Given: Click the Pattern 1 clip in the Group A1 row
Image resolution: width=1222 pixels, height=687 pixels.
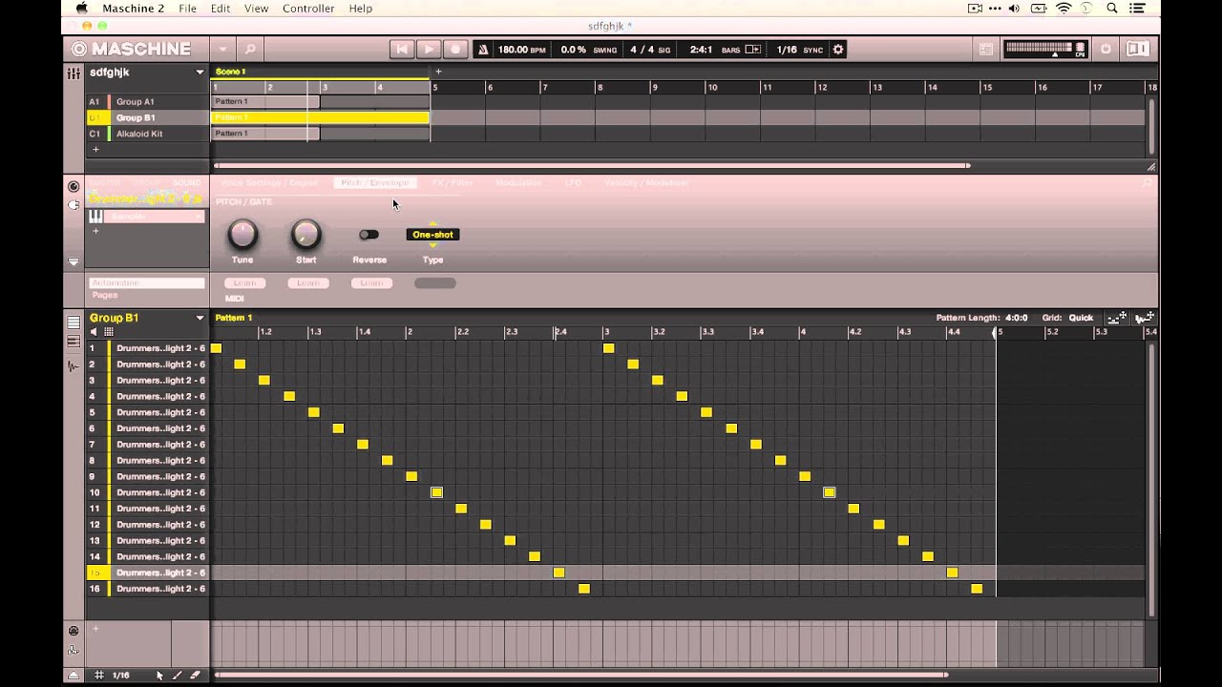Looking at the screenshot, I should click(265, 101).
